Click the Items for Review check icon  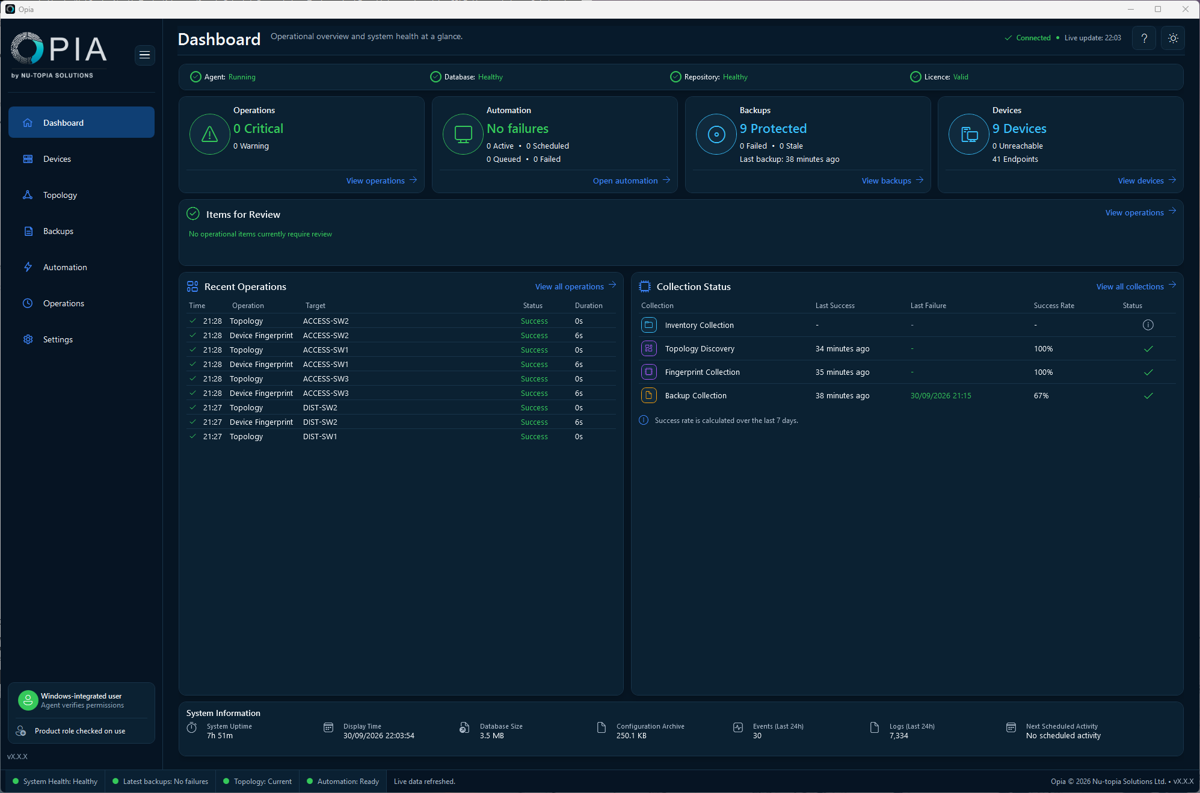point(193,214)
